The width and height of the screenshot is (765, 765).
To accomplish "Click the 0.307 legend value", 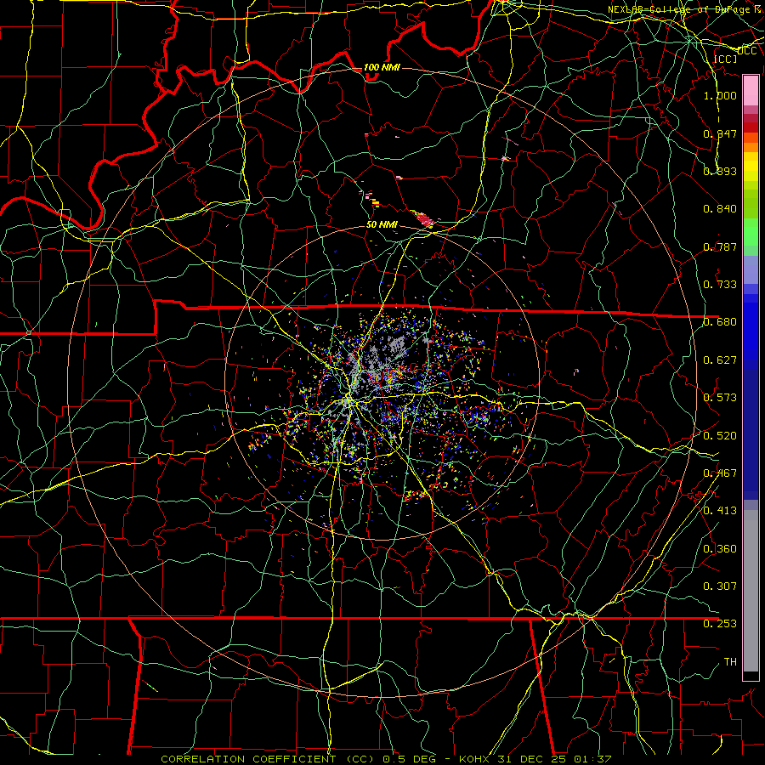I will coord(720,586).
